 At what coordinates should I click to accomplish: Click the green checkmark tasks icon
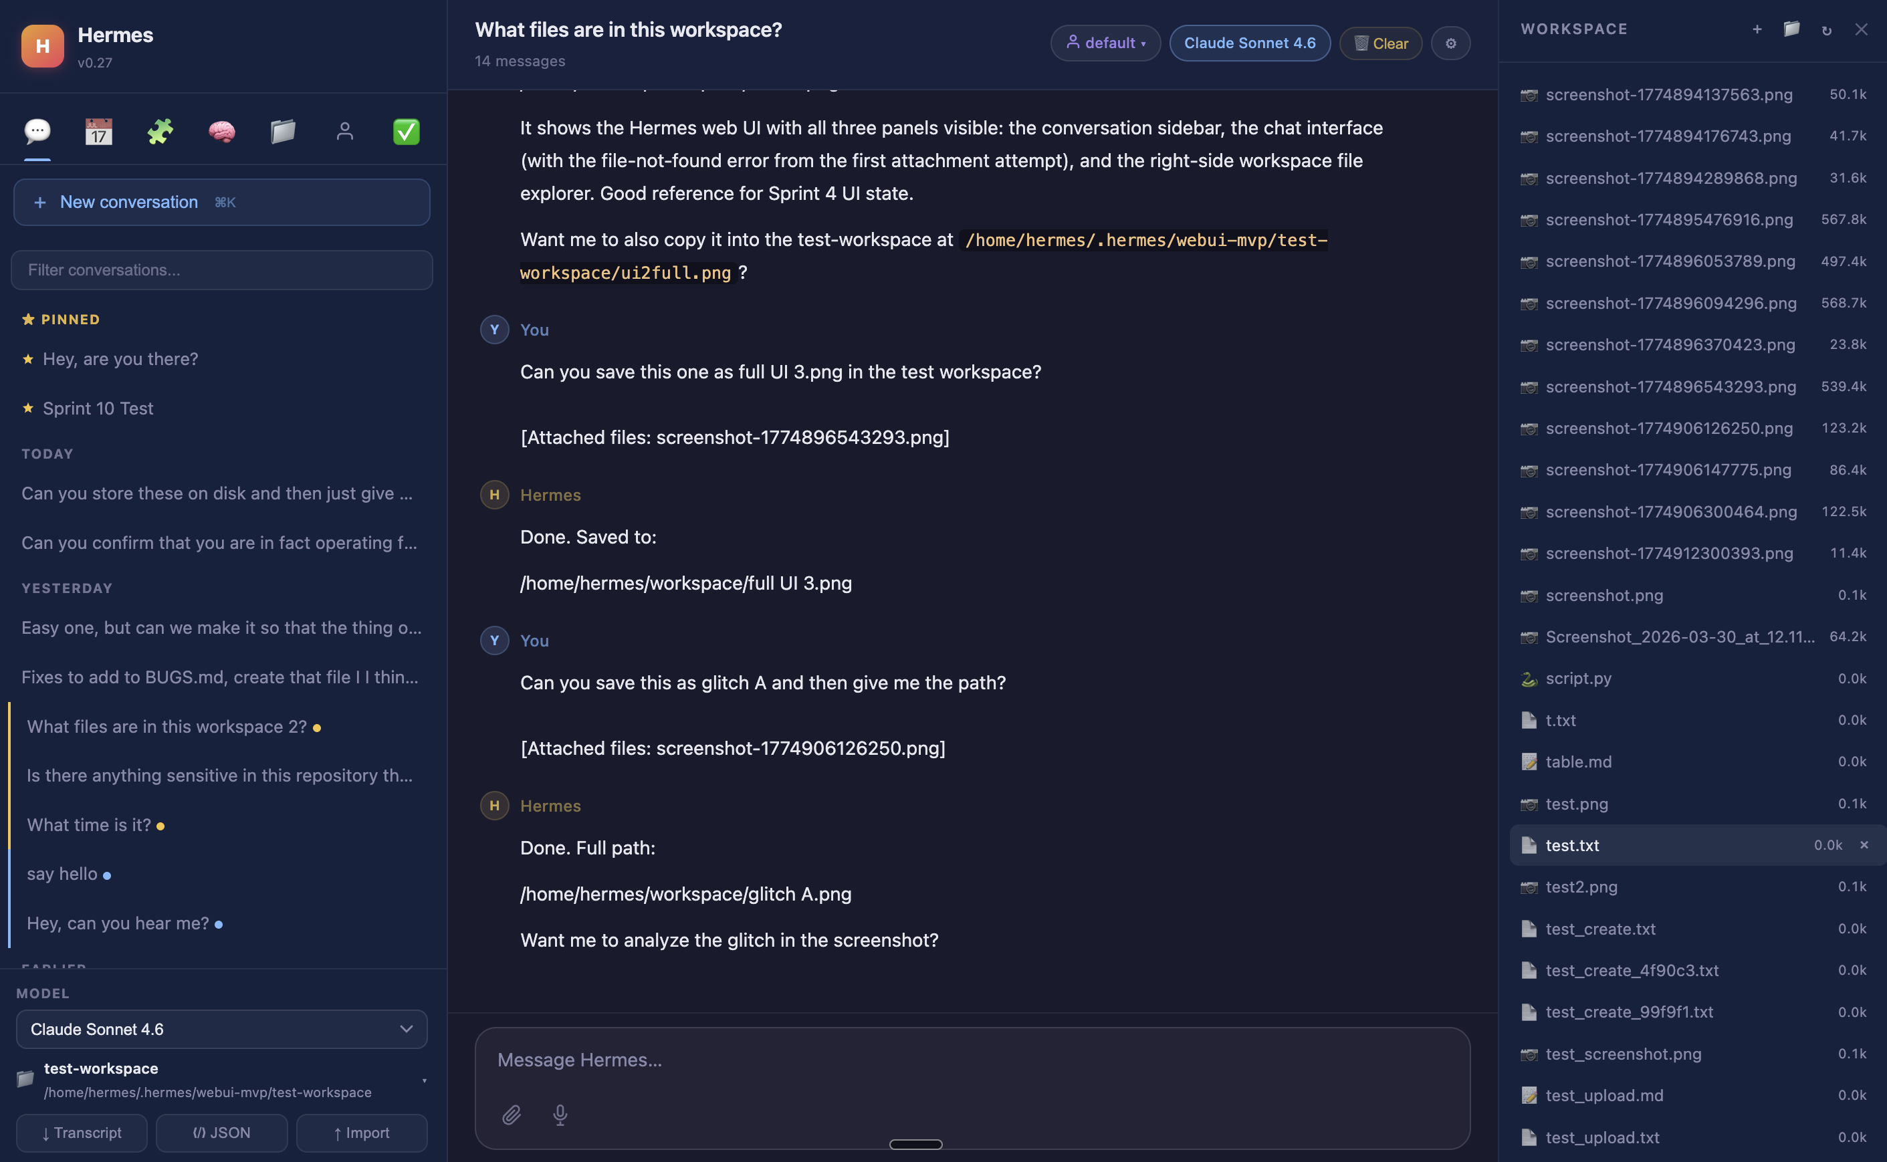pyautogui.click(x=406, y=132)
